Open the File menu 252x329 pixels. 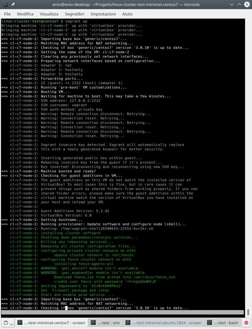tap(7, 14)
